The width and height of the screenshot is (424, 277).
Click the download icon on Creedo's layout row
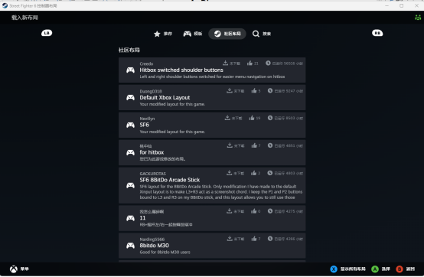(x=225, y=63)
